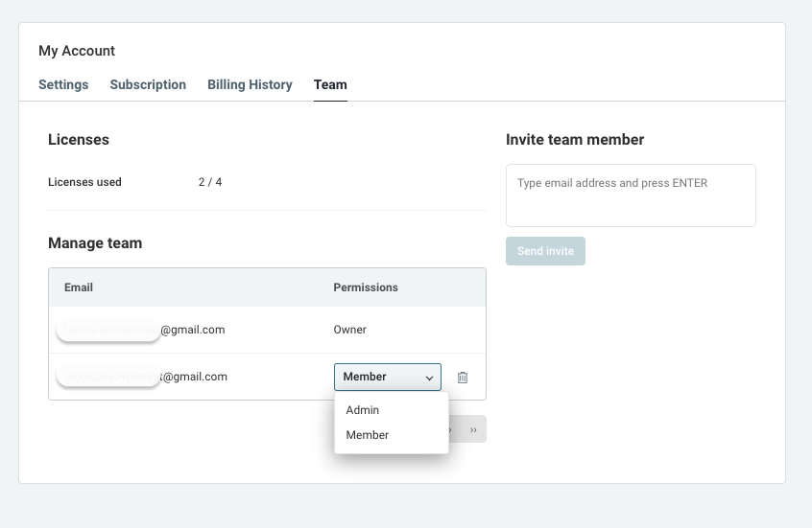Click the Manage team heading
Image resolution: width=812 pixels, height=528 pixels.
click(95, 243)
